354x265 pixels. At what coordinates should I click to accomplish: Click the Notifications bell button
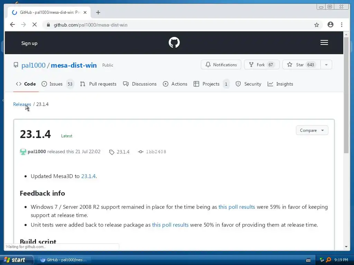tap(221, 65)
